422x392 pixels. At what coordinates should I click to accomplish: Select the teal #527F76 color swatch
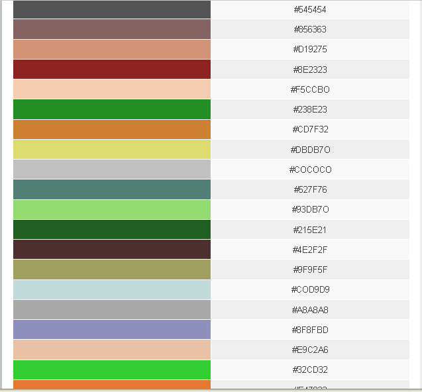tap(111, 189)
